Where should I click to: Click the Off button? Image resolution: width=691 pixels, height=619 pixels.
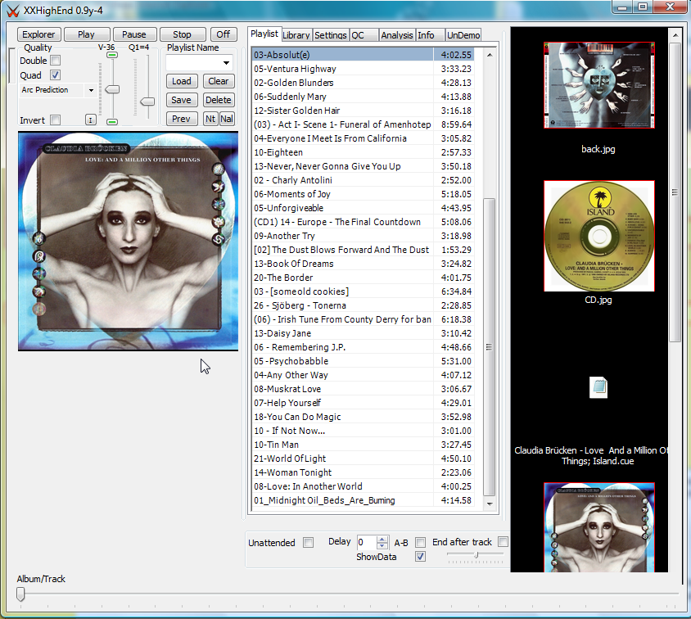click(x=224, y=34)
